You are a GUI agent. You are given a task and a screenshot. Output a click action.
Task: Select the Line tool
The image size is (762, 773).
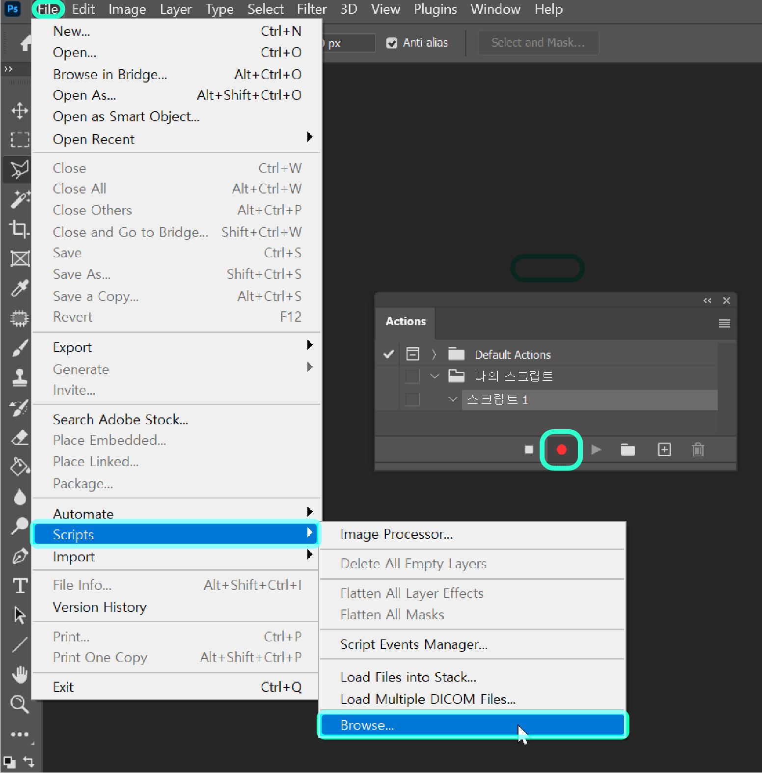click(x=20, y=645)
